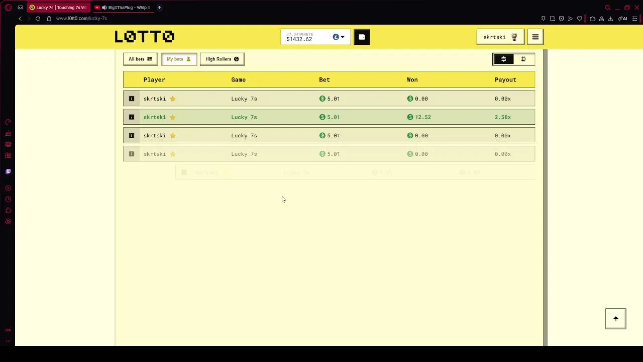Click the LOTTO site logo
Image resolution: width=643 pixels, height=362 pixels.
145,36
